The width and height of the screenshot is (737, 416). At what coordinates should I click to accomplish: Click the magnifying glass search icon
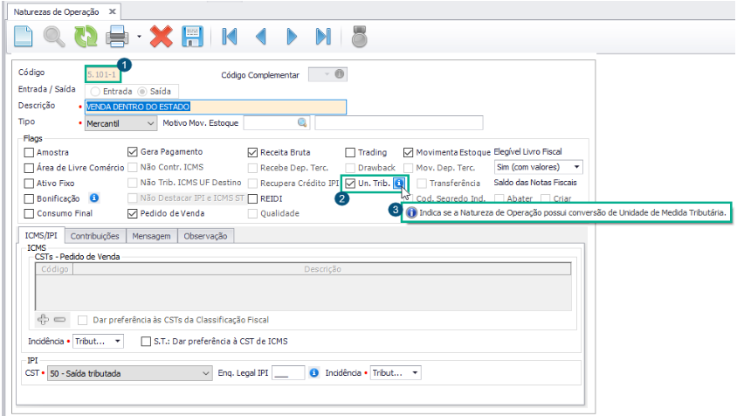(54, 37)
